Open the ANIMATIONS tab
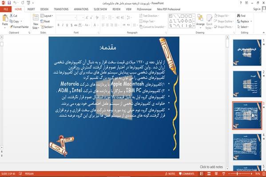Image resolution: width=266 pixels, height=177 pixels. (x=81, y=9)
